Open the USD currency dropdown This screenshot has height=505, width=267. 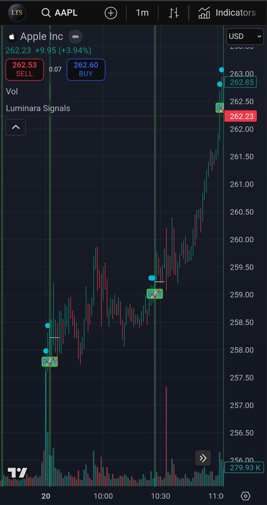pos(245,36)
